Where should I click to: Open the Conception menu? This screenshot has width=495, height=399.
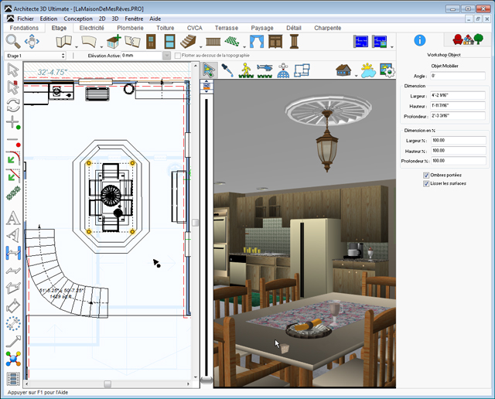[77, 18]
